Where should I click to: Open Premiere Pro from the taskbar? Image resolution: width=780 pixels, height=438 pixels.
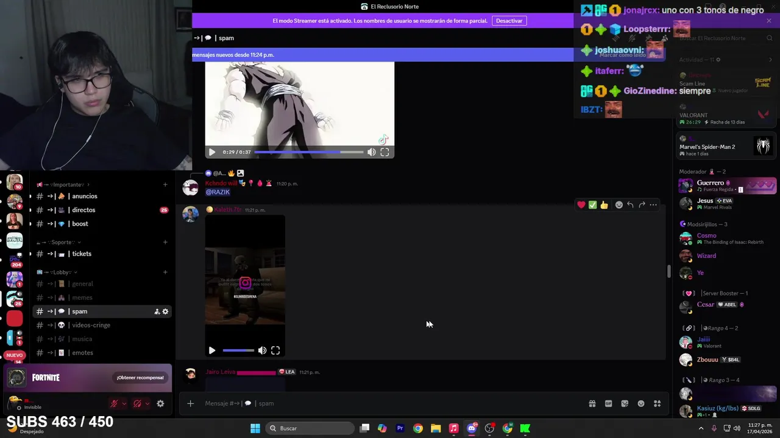tap(400, 428)
